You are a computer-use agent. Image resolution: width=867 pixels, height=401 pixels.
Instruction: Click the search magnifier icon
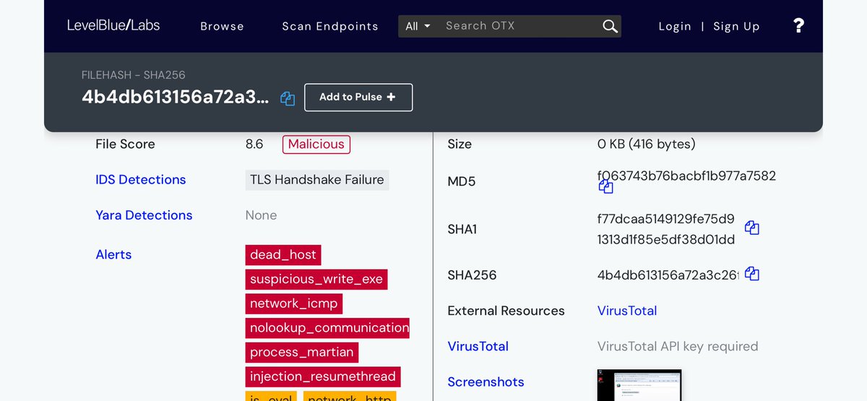[x=610, y=27]
